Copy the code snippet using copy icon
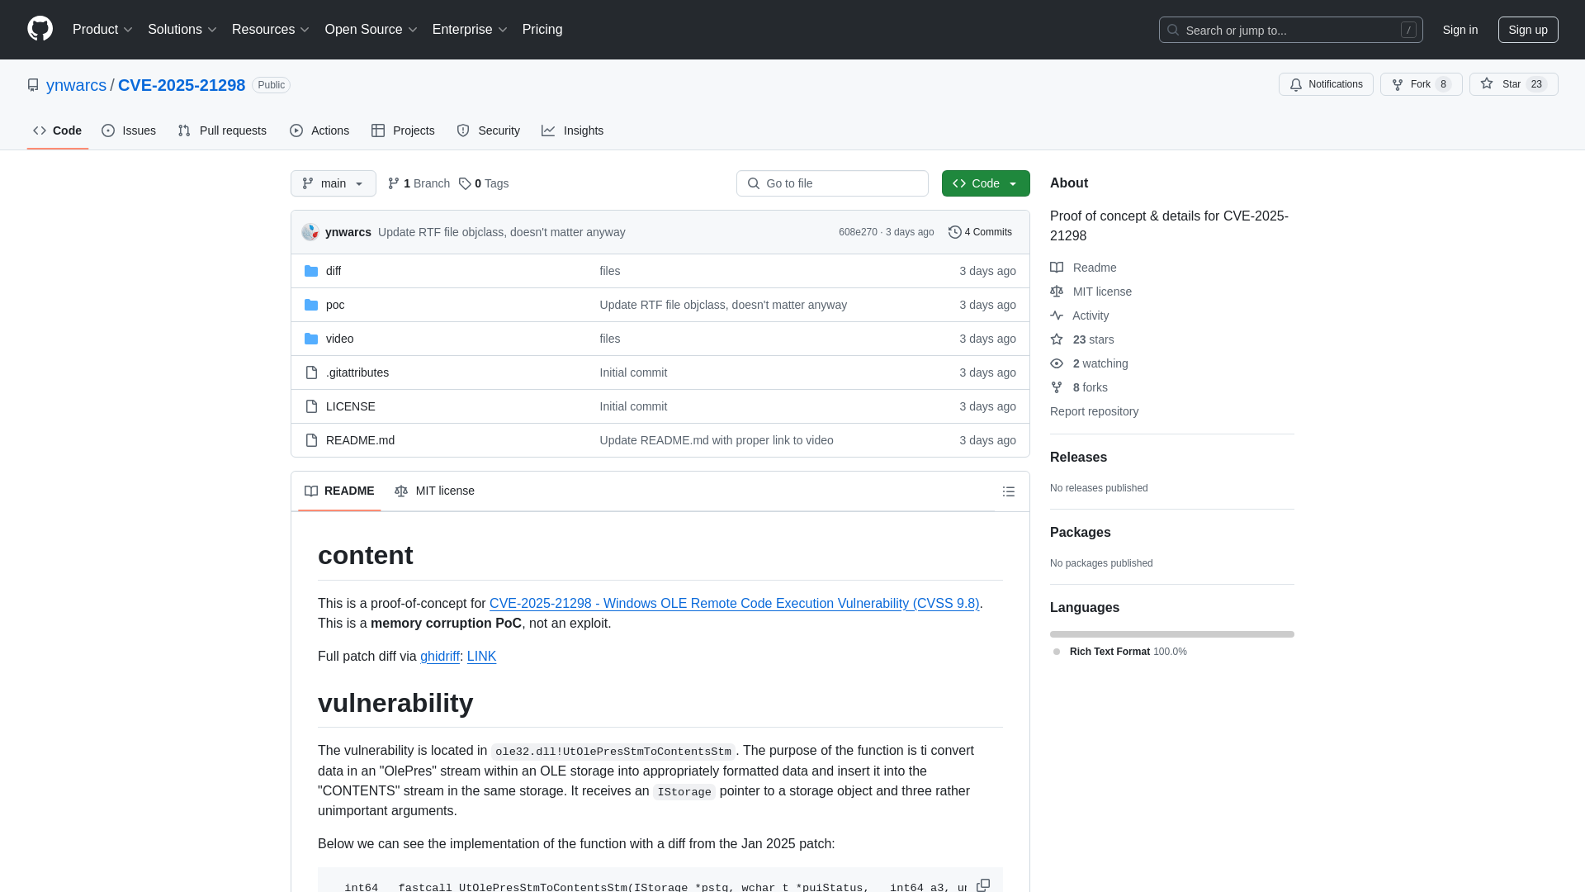Screen dimensions: 1585x892 click(x=983, y=885)
